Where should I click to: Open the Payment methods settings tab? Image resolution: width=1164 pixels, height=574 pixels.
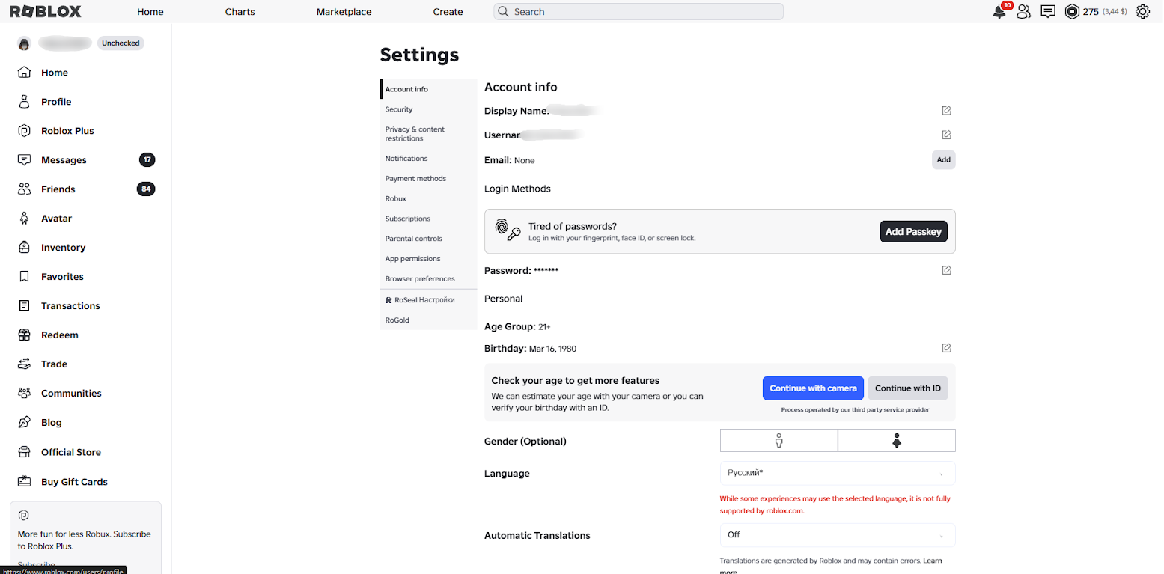click(x=429, y=179)
